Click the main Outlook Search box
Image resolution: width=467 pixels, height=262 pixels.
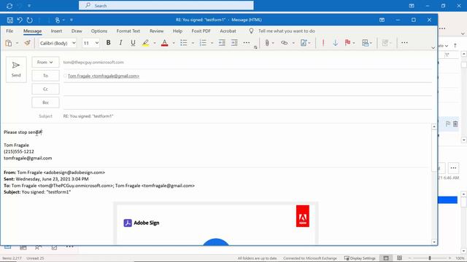pos(166,5)
